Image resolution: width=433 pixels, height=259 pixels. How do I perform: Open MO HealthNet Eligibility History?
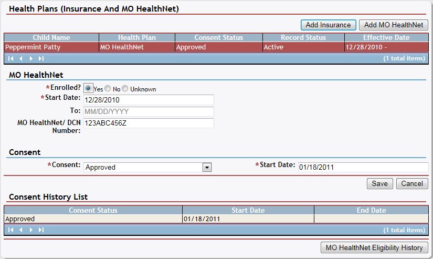[374, 247]
